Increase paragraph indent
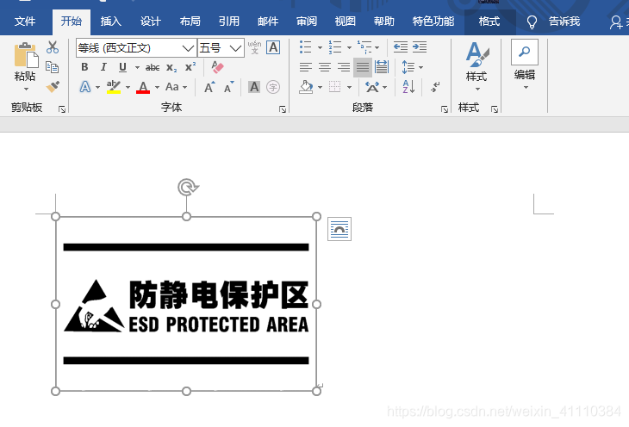Screen dimensions: 629x427 [x=420, y=47]
